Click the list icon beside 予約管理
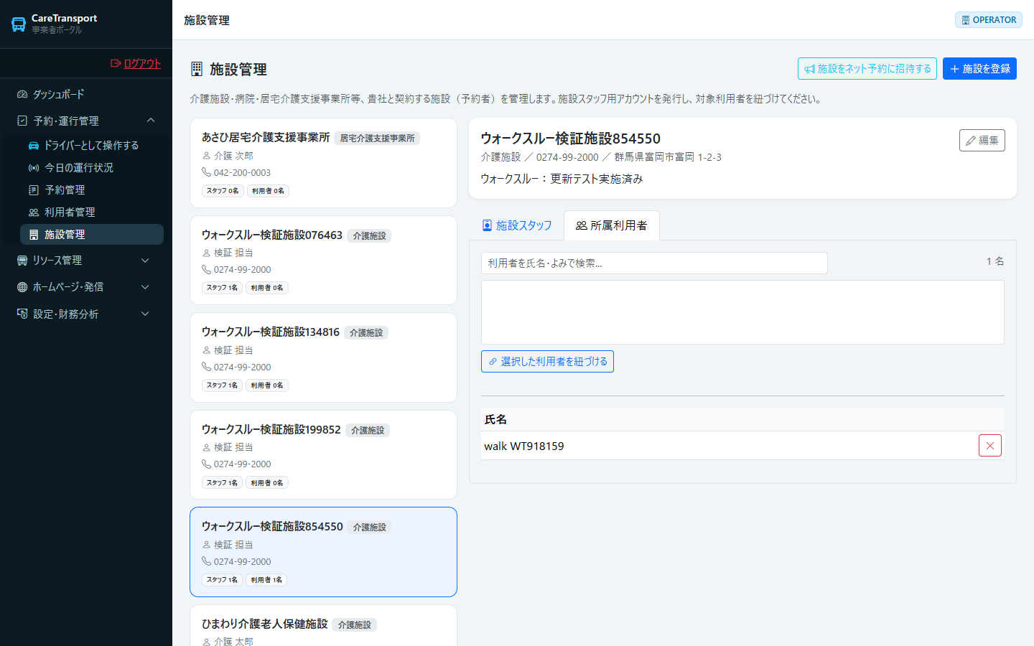Screen dimensions: 1034x646 coord(34,190)
